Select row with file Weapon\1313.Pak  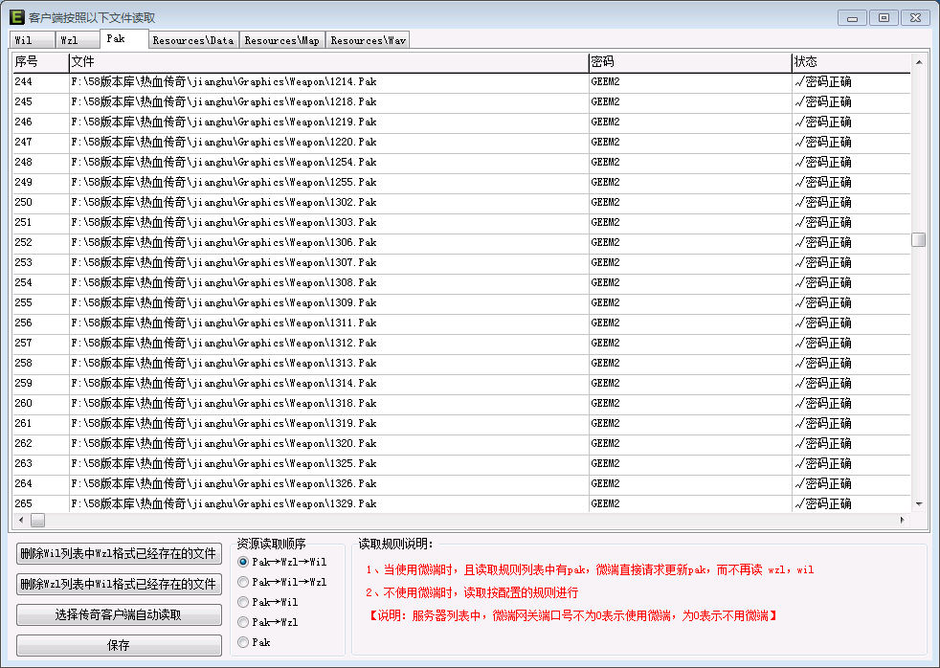461,363
